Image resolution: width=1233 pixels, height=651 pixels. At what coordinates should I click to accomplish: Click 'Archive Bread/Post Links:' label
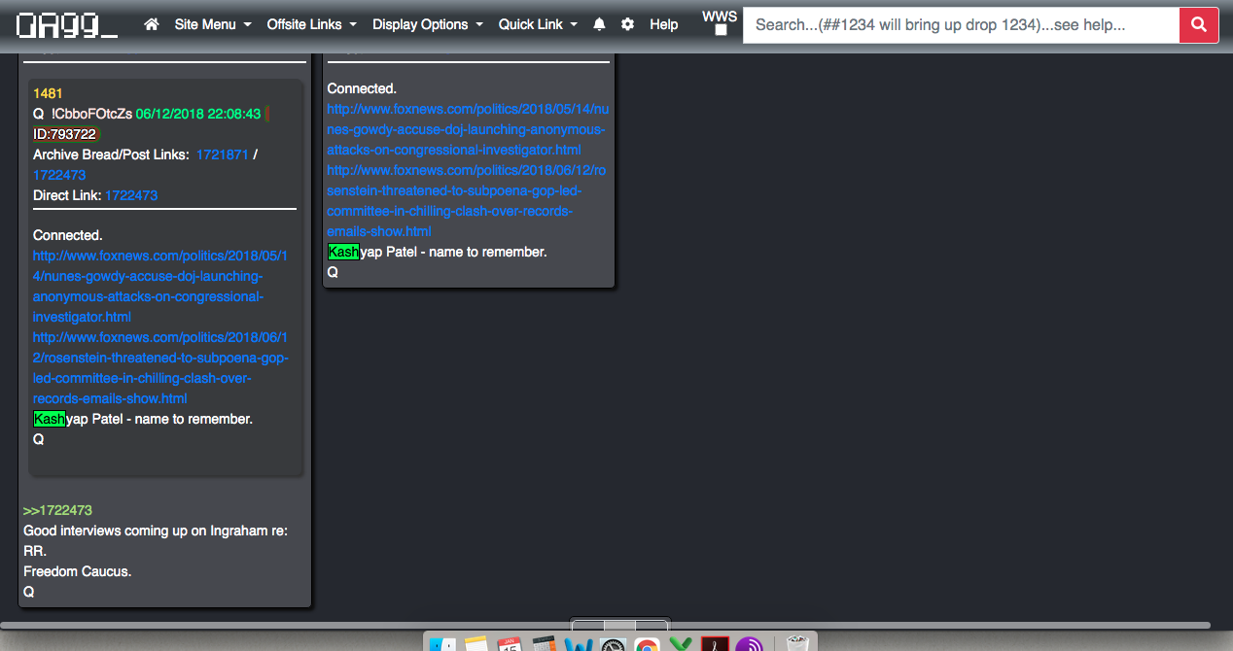pos(111,154)
